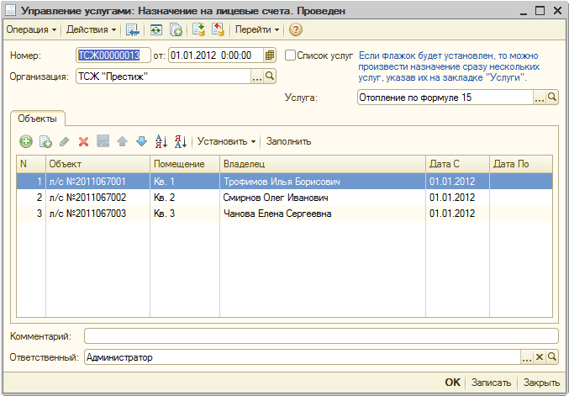The height and width of the screenshot is (396, 569).
Task: Maximize the document window
Action: (540, 11)
